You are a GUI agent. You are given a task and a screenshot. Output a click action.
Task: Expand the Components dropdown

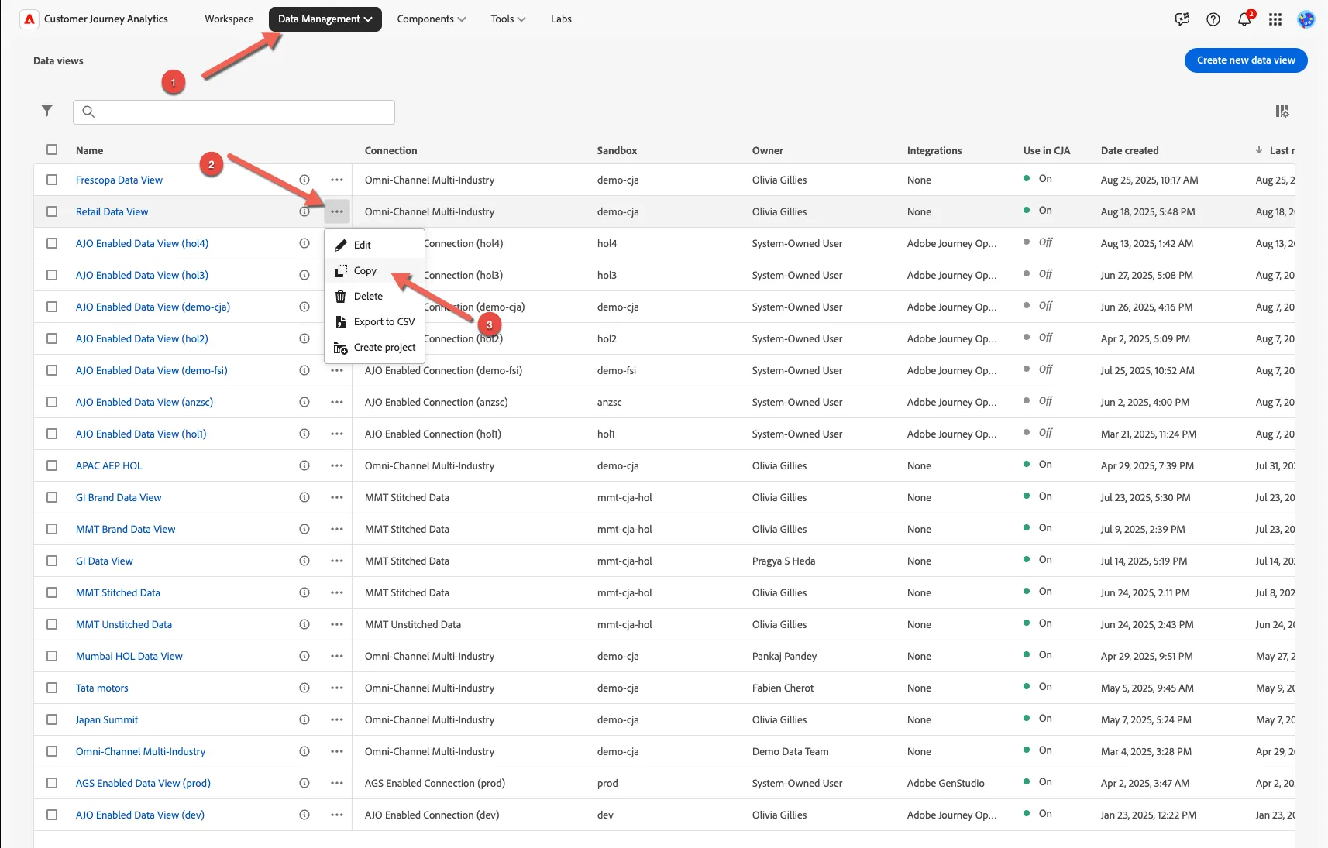tap(432, 19)
